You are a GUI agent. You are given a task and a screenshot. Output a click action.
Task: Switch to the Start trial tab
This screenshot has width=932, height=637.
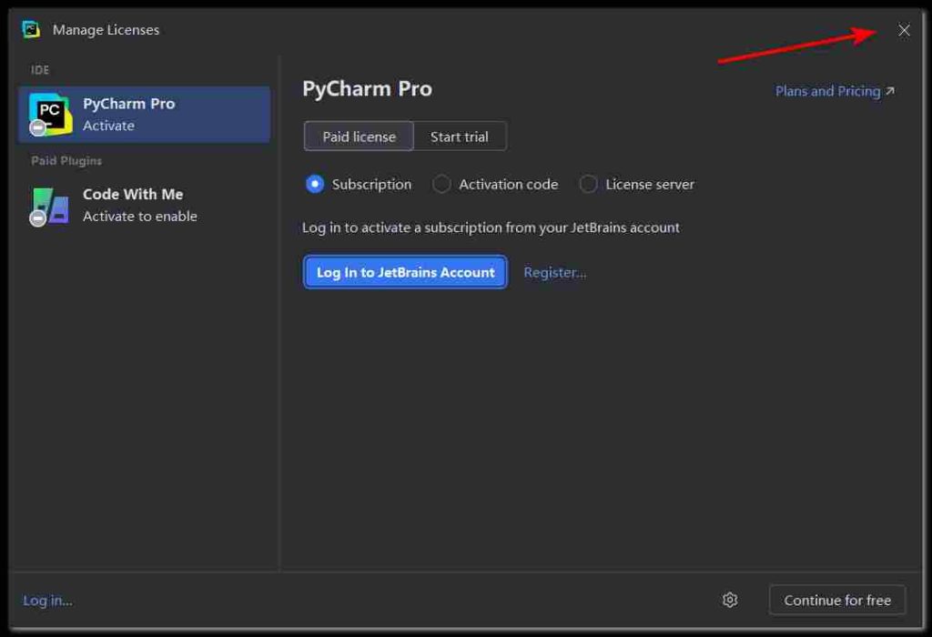coord(460,136)
